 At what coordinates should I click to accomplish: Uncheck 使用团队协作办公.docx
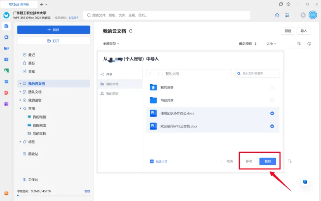[272, 113]
